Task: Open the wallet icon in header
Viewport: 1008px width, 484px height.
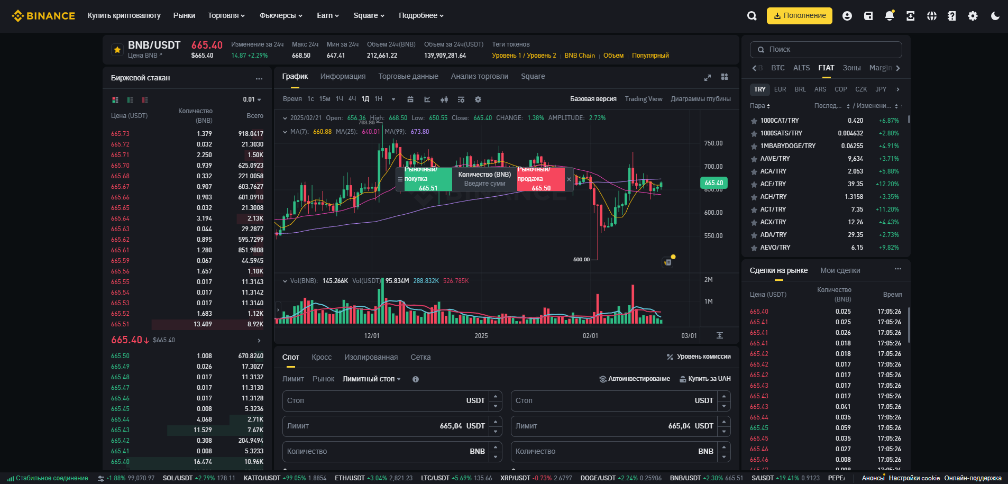Action: tap(868, 16)
